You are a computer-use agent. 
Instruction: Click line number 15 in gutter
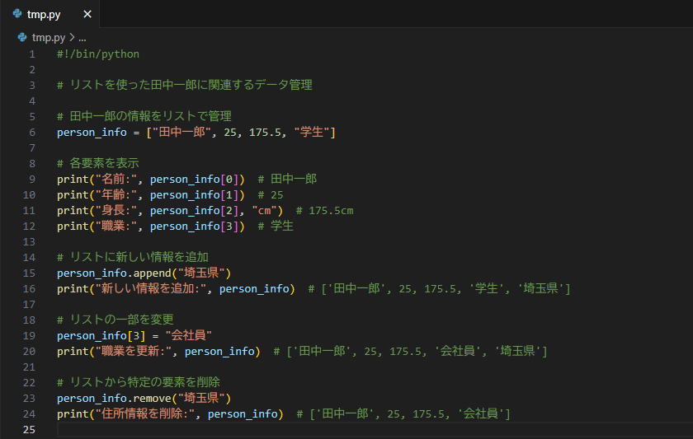(29, 273)
